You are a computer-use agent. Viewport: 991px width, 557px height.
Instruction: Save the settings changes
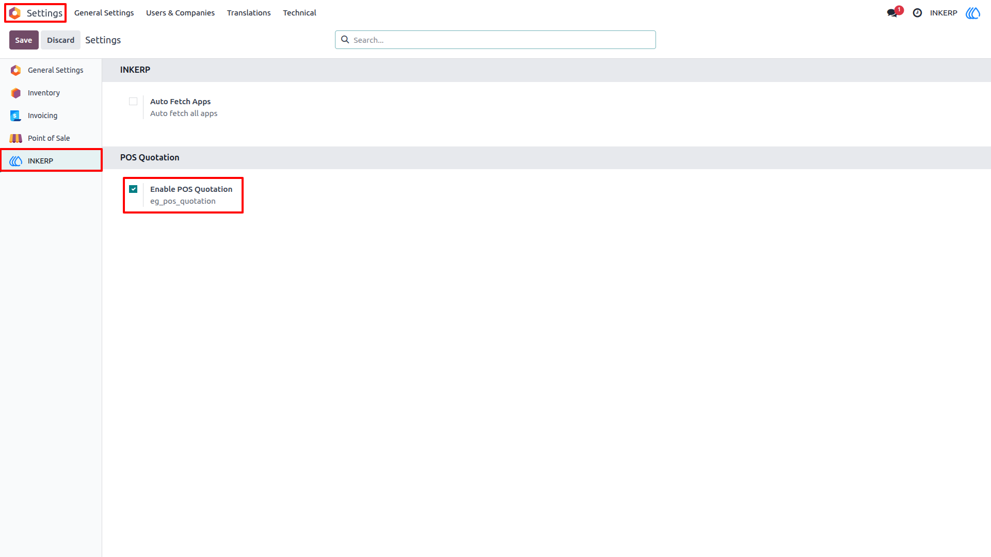[24, 40]
